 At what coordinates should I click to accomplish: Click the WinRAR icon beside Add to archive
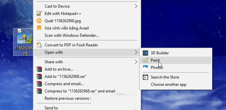39,69
